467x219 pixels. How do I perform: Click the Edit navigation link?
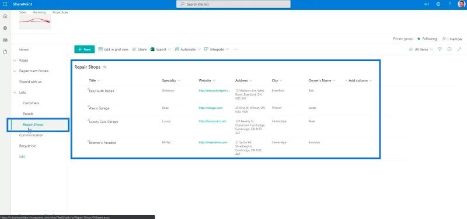(22, 157)
